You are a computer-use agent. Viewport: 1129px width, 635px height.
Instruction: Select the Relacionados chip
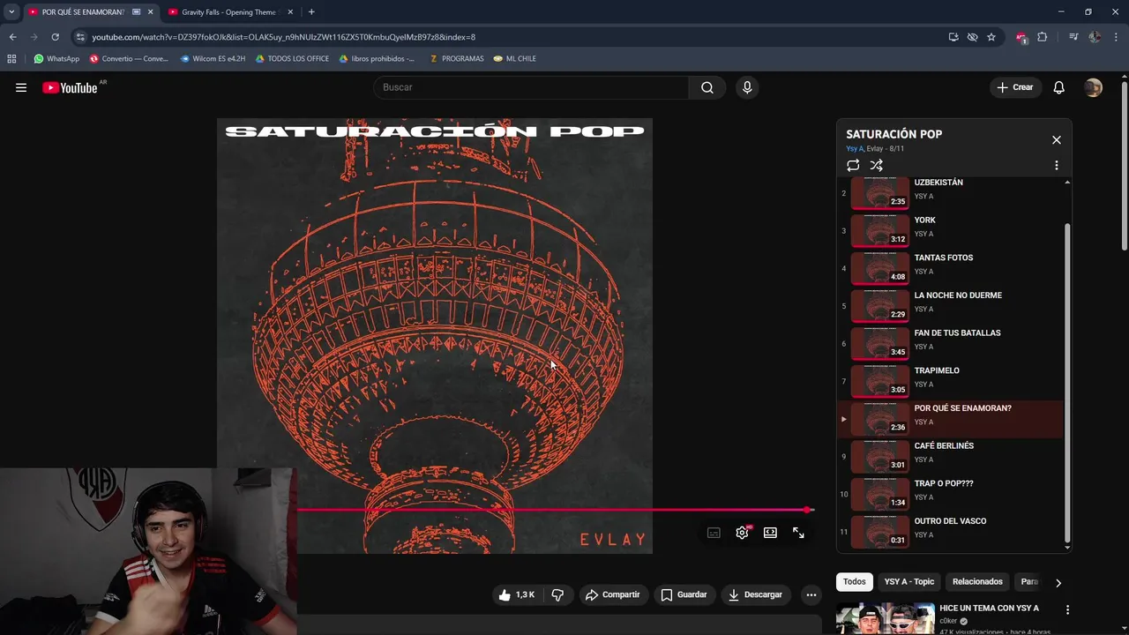tap(977, 582)
